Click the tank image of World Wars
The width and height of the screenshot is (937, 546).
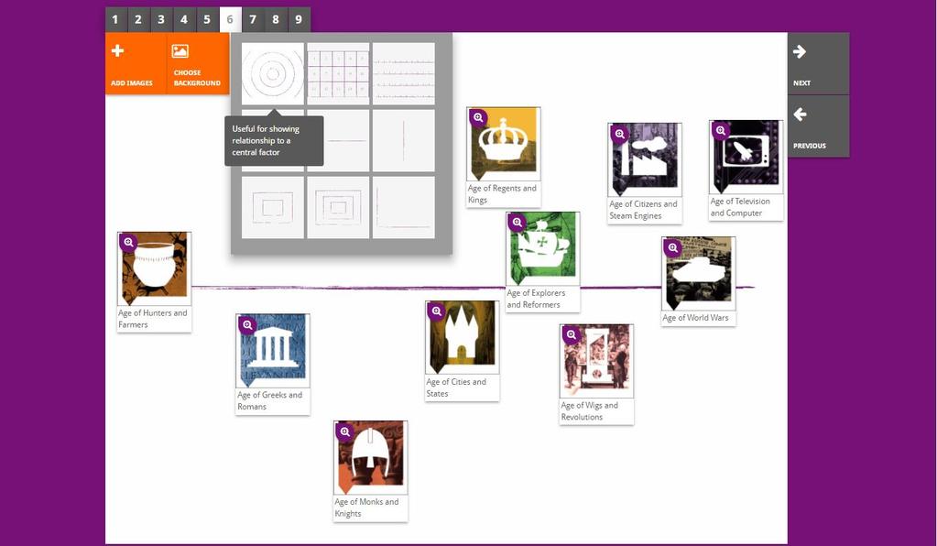pyautogui.click(x=699, y=273)
